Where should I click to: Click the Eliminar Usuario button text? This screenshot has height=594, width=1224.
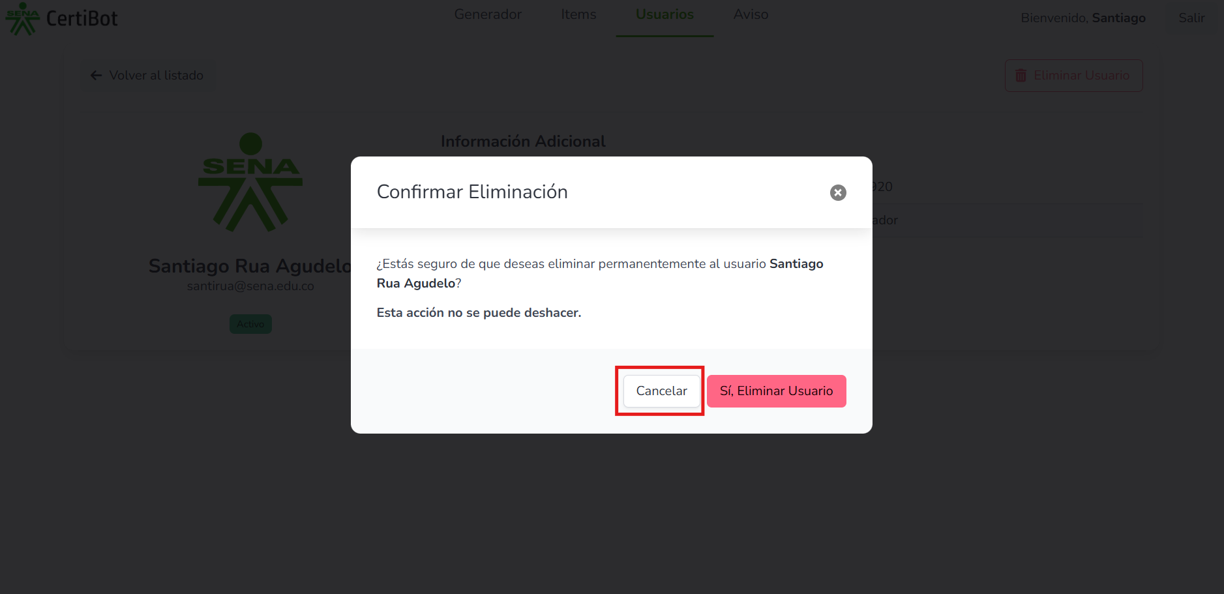(x=1081, y=76)
